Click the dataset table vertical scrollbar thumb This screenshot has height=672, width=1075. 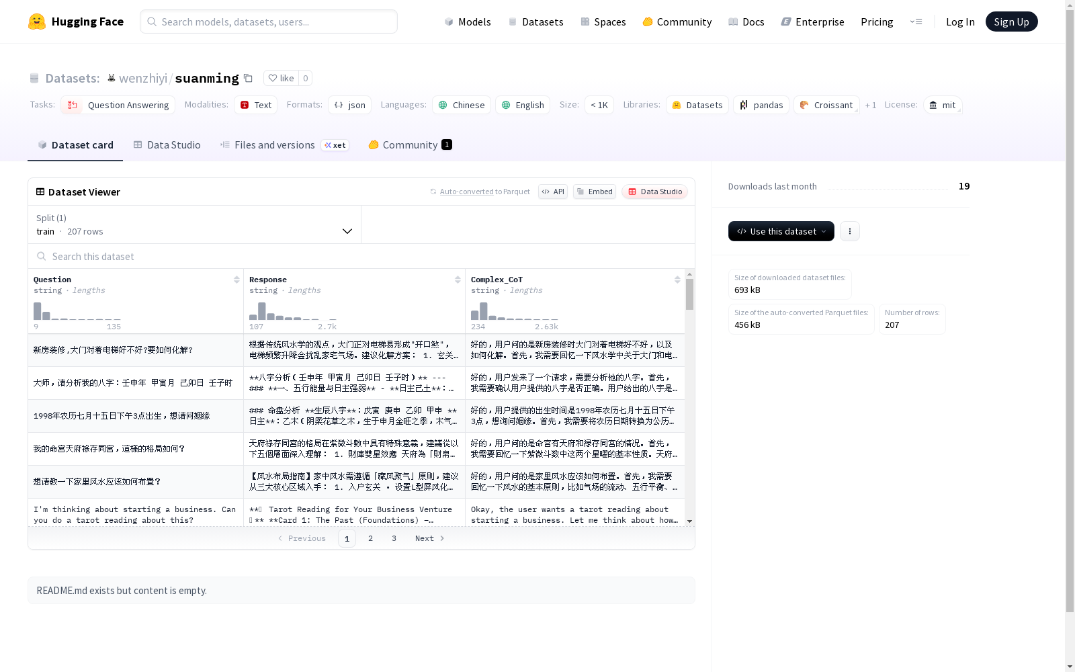coord(689,294)
